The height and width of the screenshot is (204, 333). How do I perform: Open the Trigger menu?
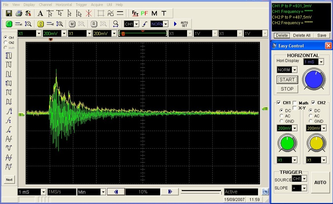click(81, 4)
